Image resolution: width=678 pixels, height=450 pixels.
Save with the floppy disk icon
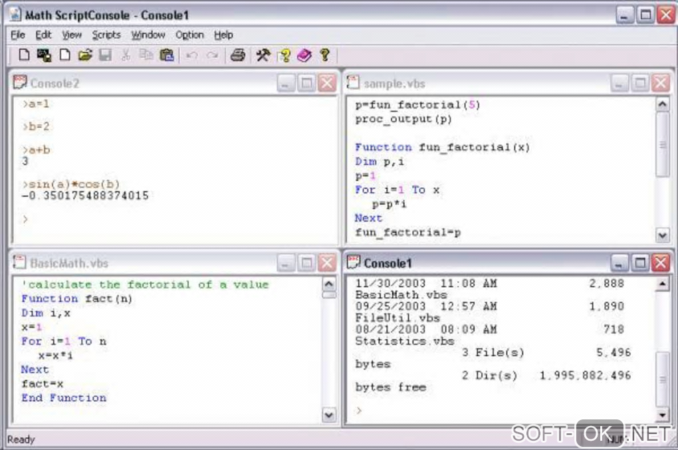(x=105, y=55)
